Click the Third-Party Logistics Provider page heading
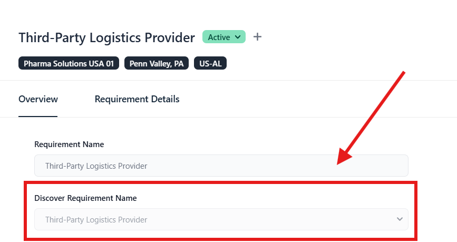The image size is (457, 242). (x=106, y=38)
